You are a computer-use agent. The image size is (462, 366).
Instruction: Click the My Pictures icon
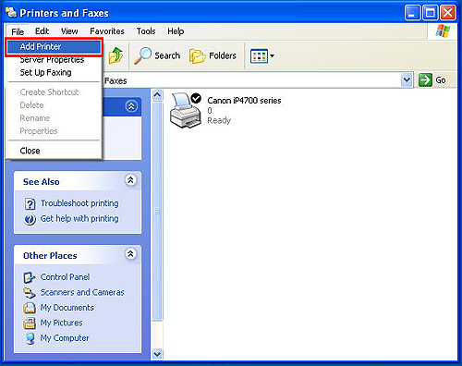30,323
